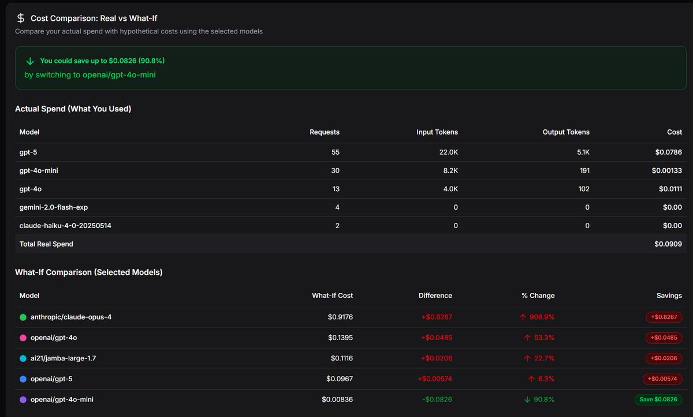
Task: Click the dollar sign icon beside Cost Comparison
Action: [x=20, y=18]
